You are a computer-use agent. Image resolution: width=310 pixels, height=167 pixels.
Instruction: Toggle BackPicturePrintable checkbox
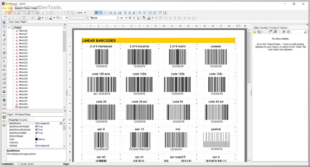point(36,126)
